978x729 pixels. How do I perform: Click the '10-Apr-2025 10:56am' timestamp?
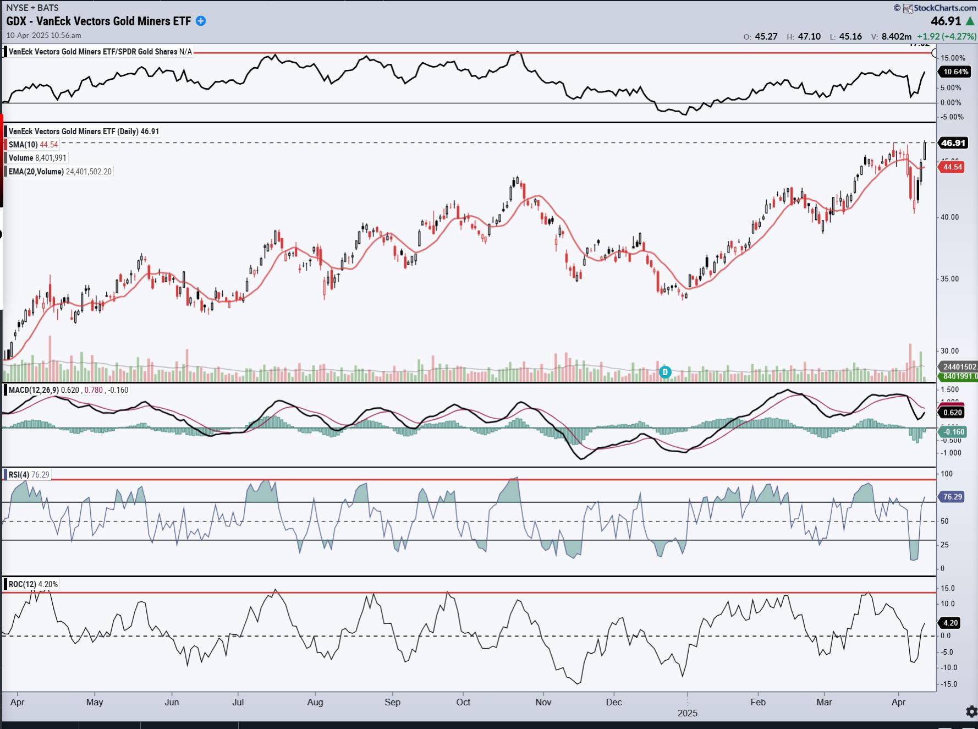tap(43, 35)
